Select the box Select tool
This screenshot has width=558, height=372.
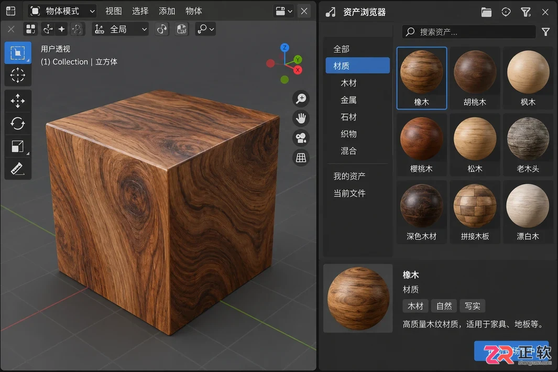tap(18, 53)
